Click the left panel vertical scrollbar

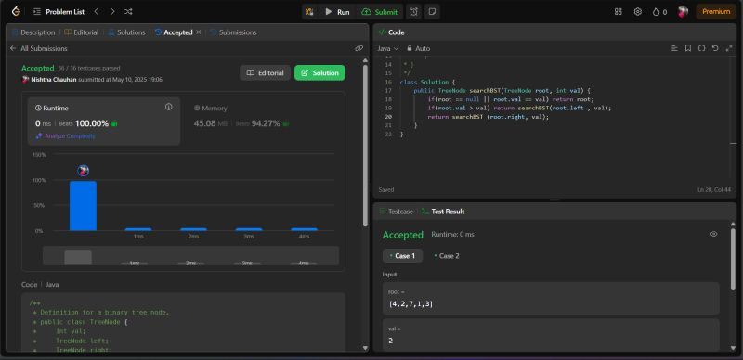click(365, 146)
